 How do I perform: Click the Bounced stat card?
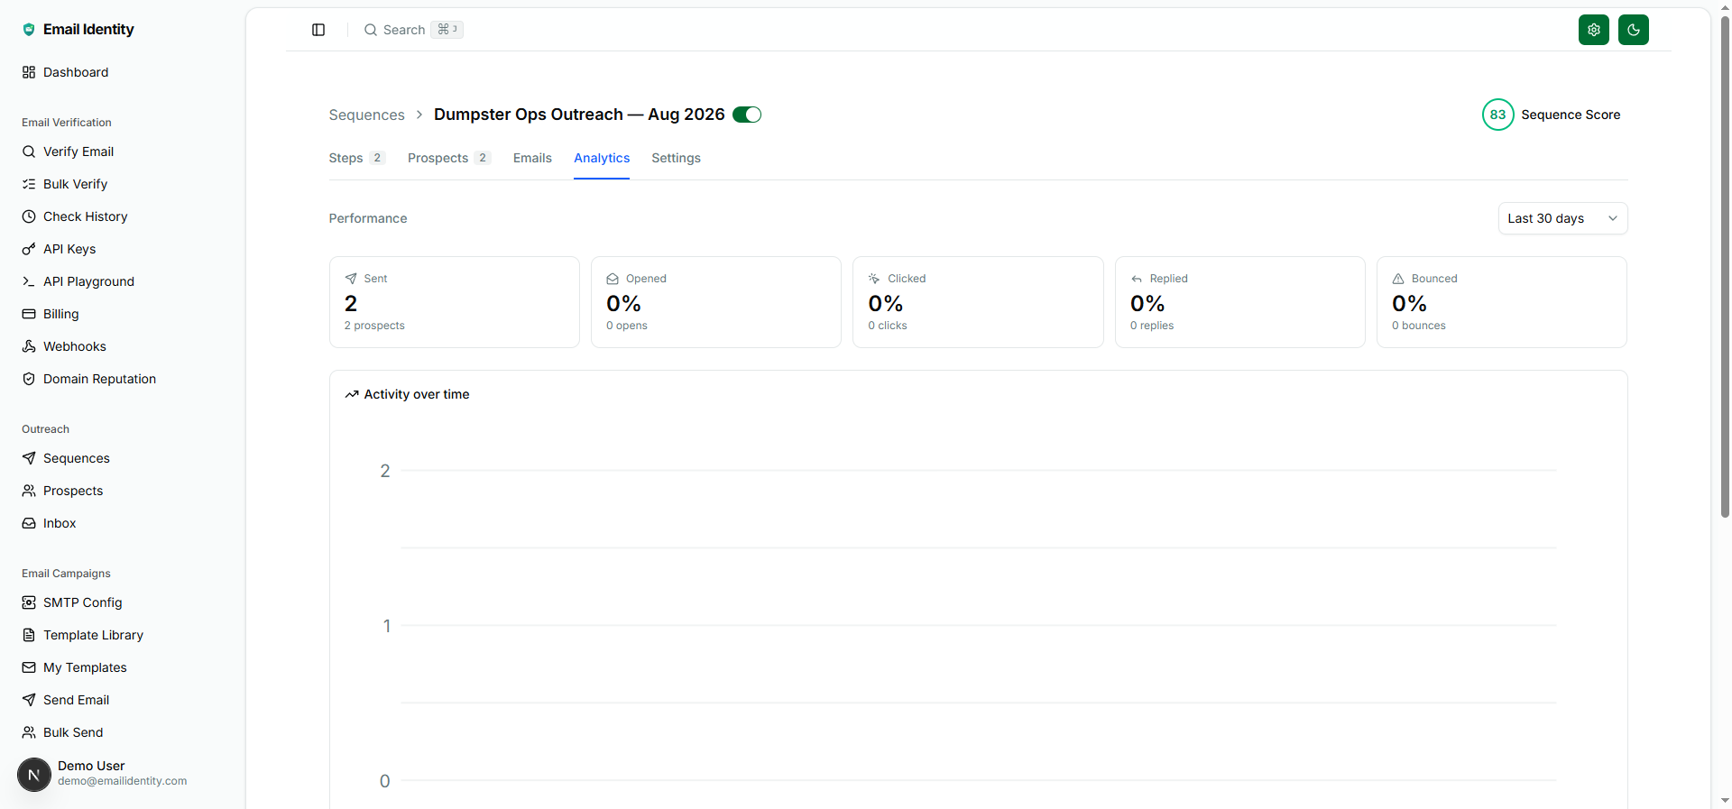tap(1502, 302)
